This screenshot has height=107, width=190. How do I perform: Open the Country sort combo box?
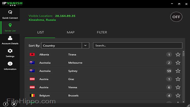61,45
